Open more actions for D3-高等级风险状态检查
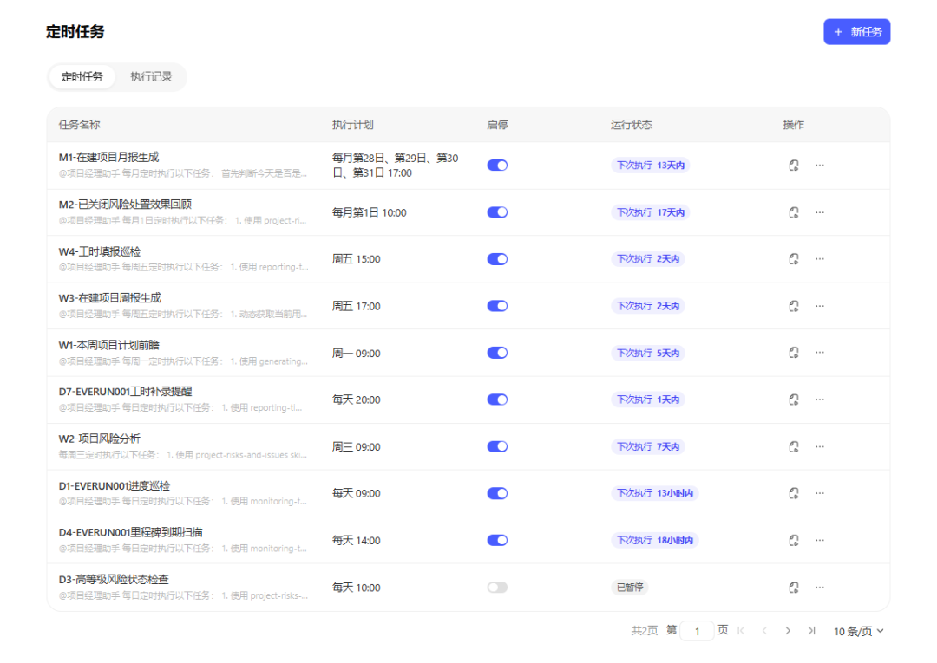The width and height of the screenshot is (937, 663). point(820,588)
